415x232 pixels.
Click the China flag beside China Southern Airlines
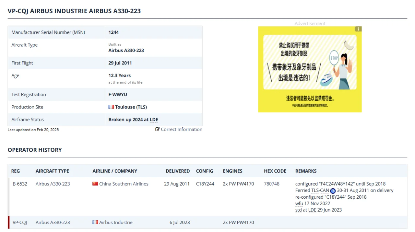click(x=95, y=184)
